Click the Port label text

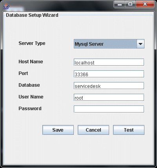click(x=23, y=73)
